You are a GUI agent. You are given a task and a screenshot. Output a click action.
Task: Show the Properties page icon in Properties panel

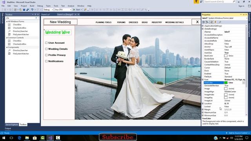pos(212,22)
